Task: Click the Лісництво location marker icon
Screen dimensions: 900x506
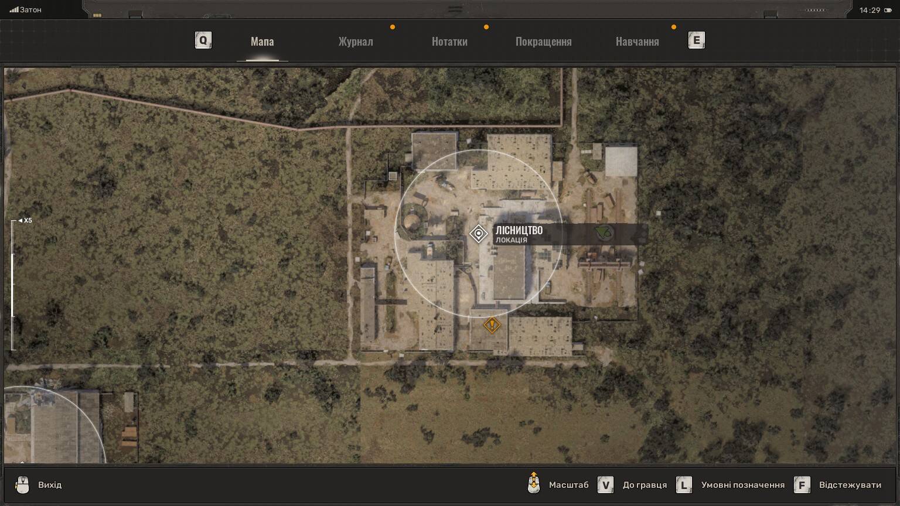Action: point(478,234)
